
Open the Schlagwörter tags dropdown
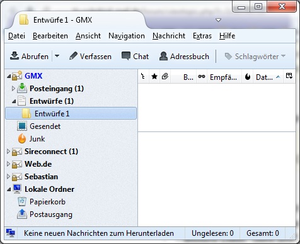(255, 57)
